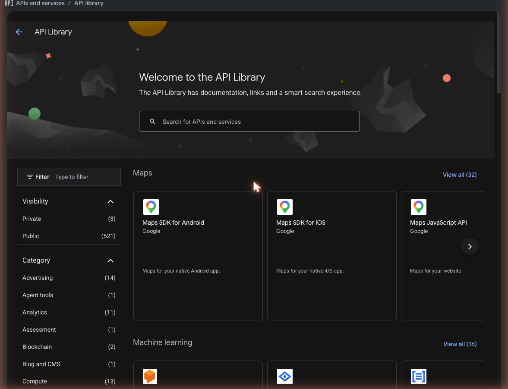Screen dimensions: 508x389
Task: Click Google under Maps SDK for Android
Action: (151, 231)
